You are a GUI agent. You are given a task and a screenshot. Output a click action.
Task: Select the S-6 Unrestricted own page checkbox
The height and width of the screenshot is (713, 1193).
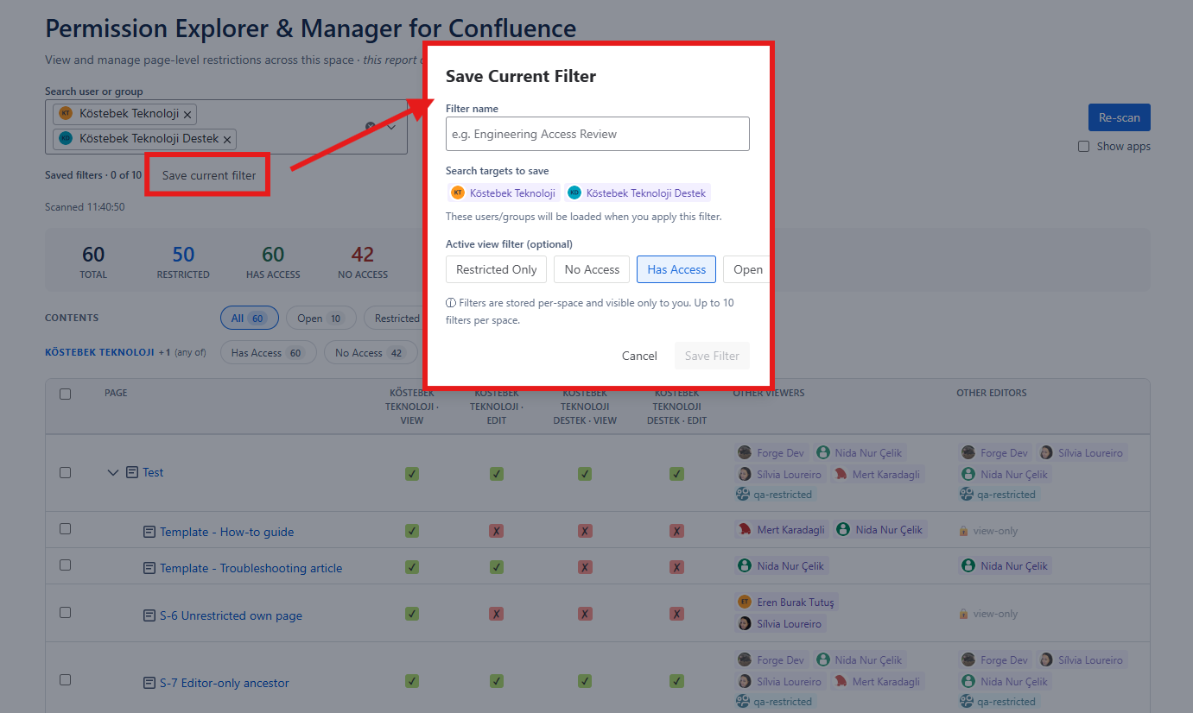click(65, 612)
